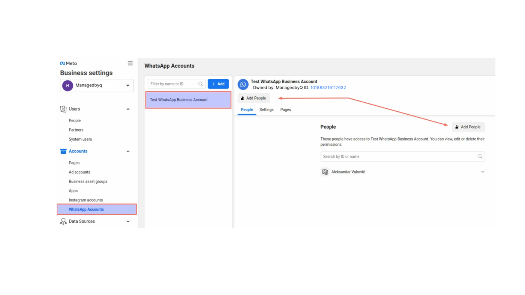This screenshot has width=525, height=295.
Task: Click the Accounts section label
Action: point(78,151)
